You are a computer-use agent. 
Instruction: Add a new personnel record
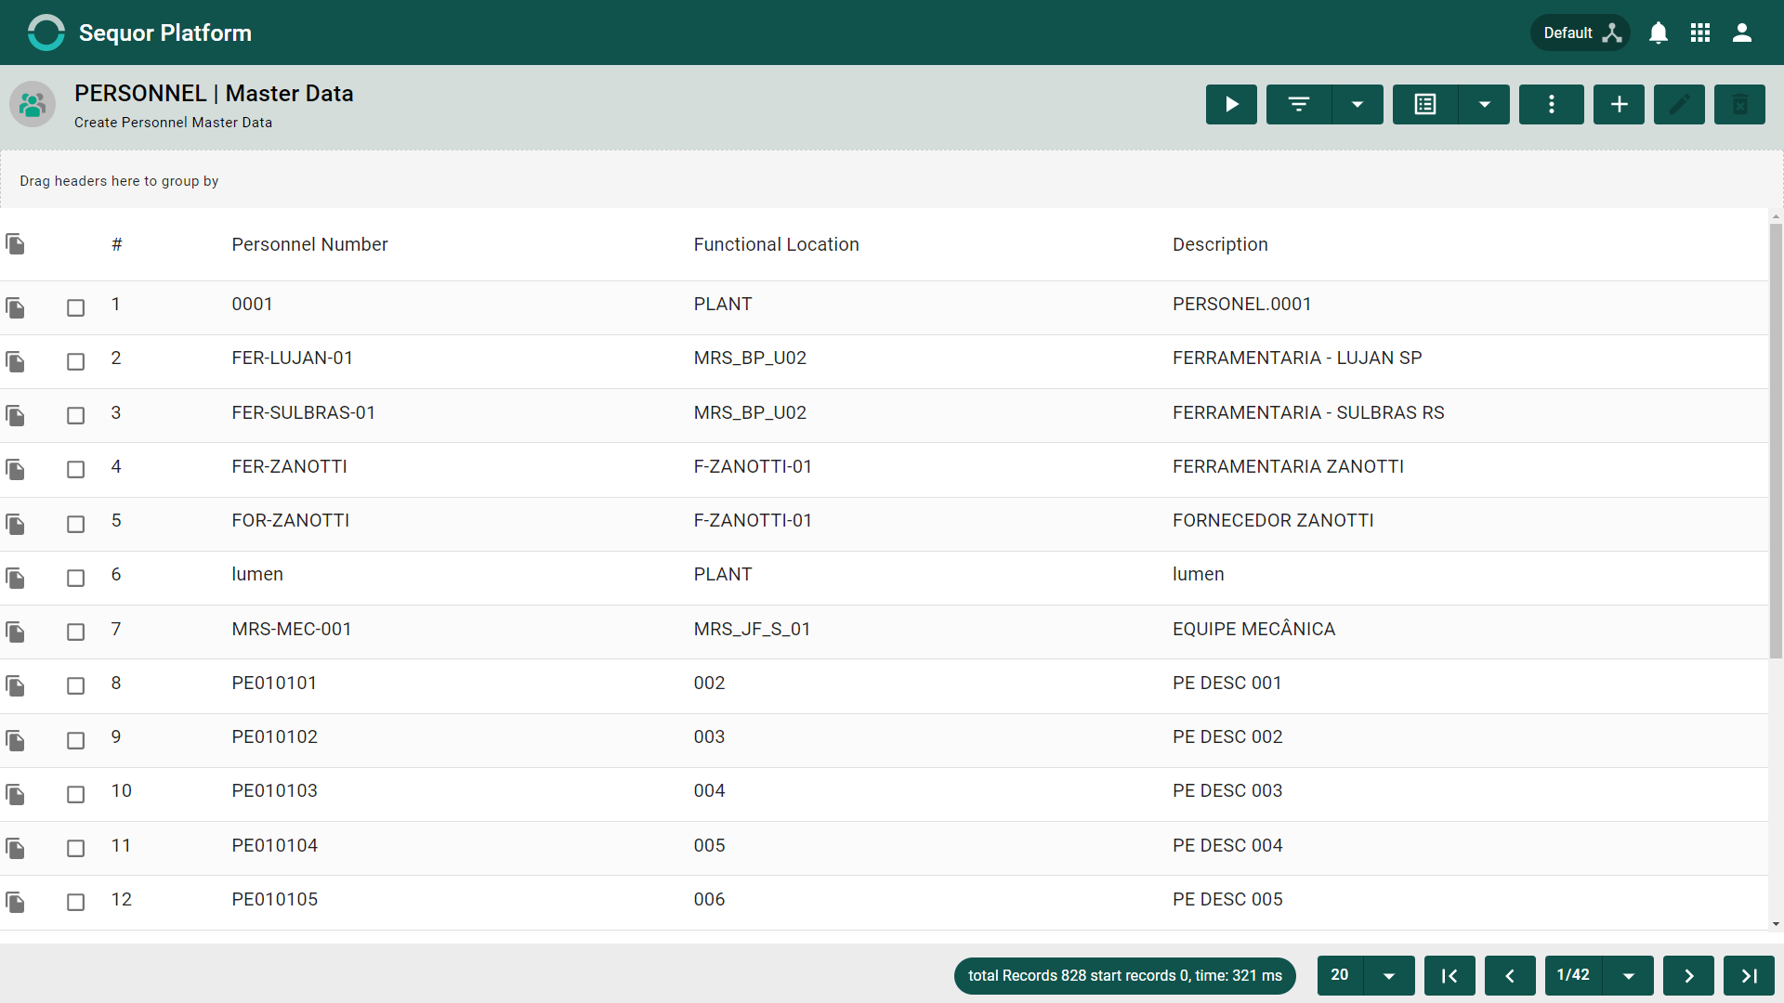pyautogui.click(x=1619, y=104)
